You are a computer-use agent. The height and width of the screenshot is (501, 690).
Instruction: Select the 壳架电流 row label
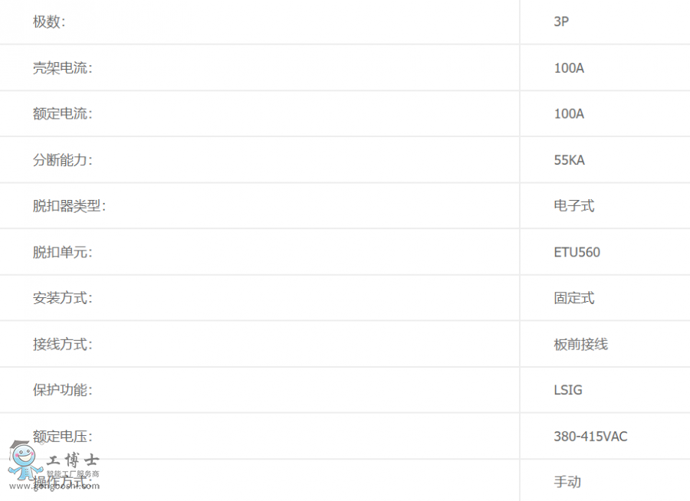[62, 68]
